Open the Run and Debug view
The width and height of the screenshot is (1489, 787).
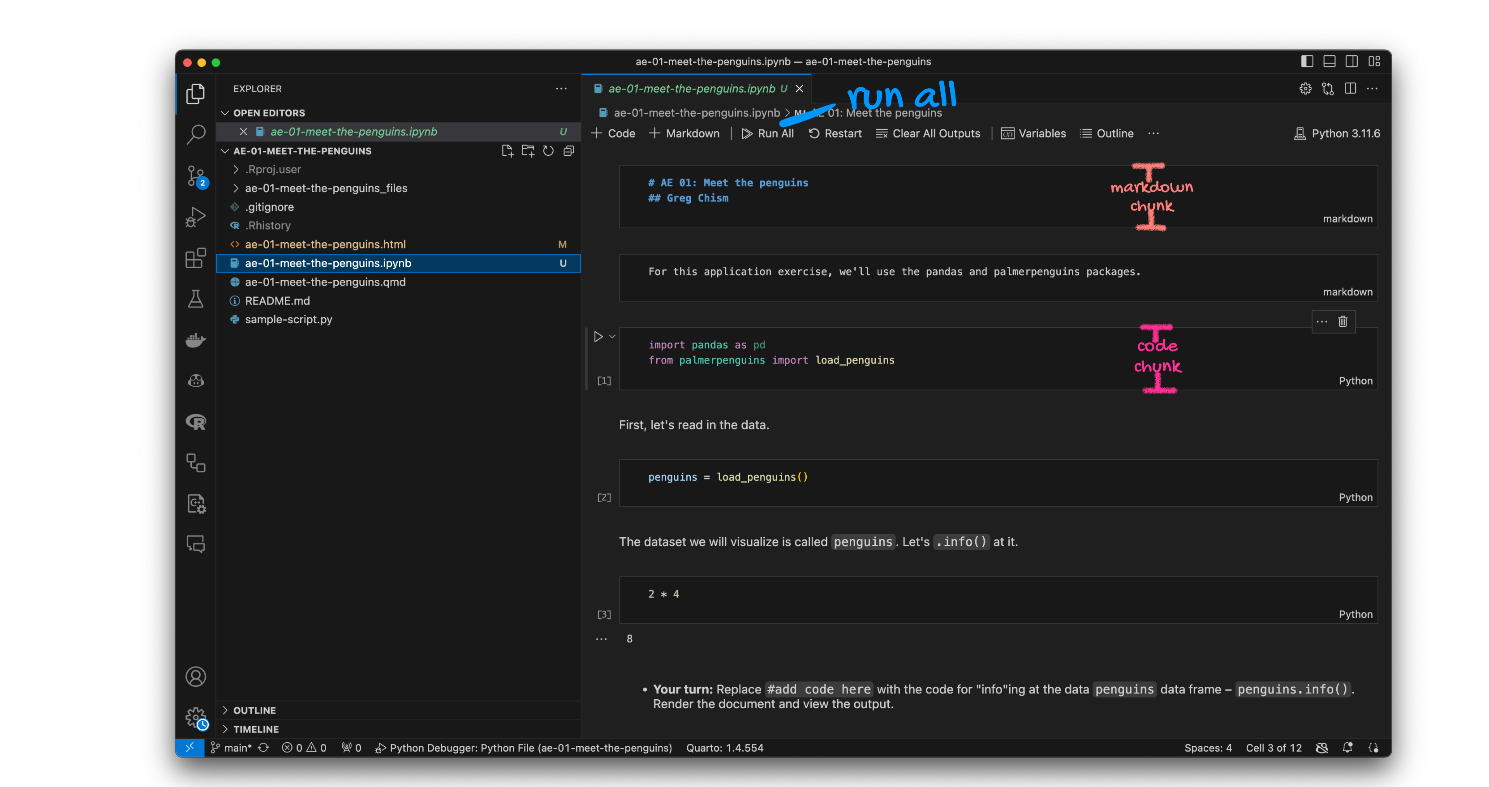195,217
